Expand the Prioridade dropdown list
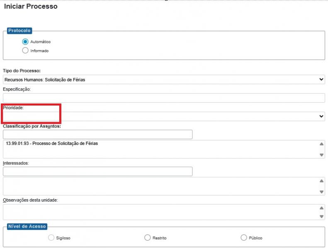328x248 pixels. pos(164,116)
